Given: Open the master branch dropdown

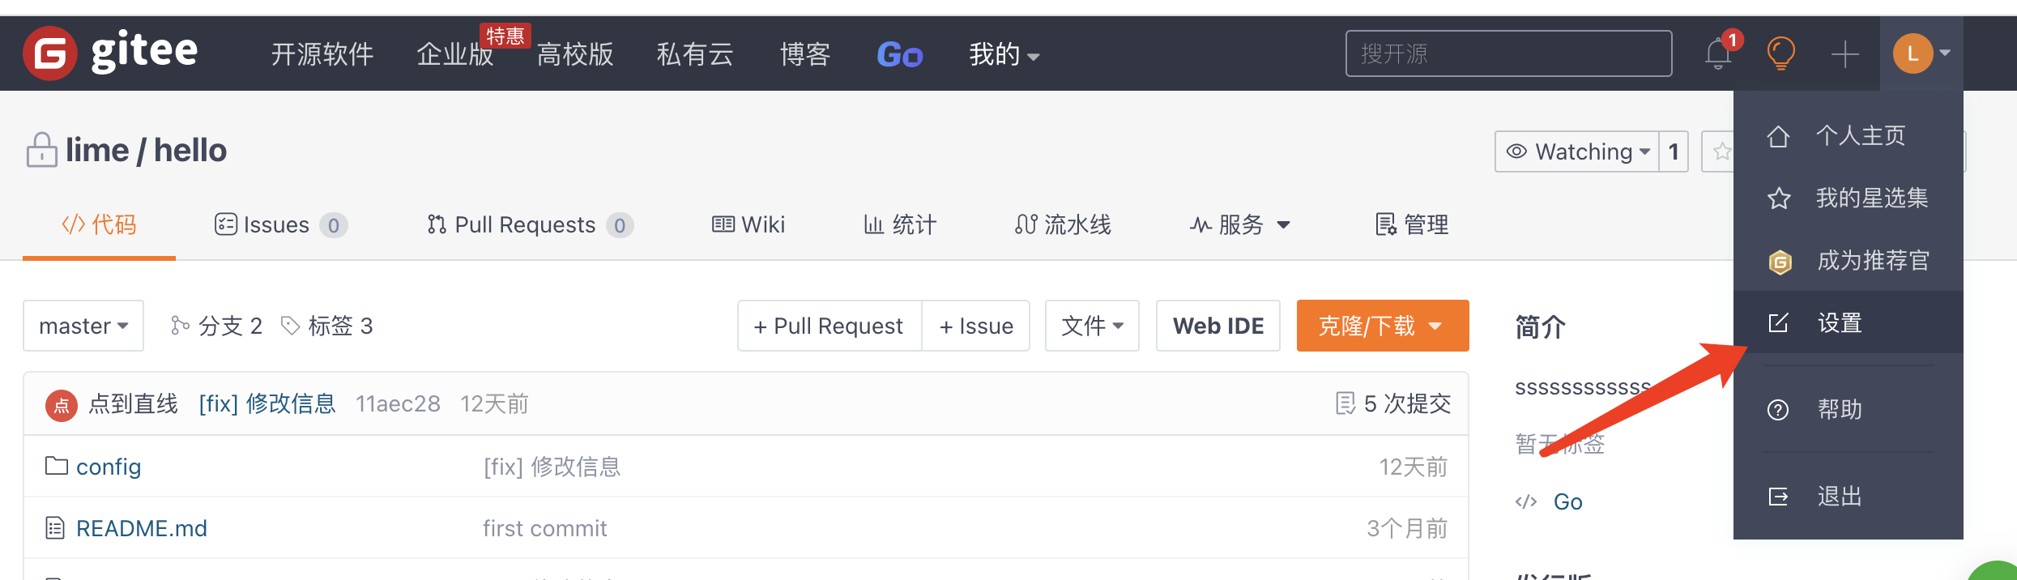Looking at the screenshot, I should click(83, 326).
